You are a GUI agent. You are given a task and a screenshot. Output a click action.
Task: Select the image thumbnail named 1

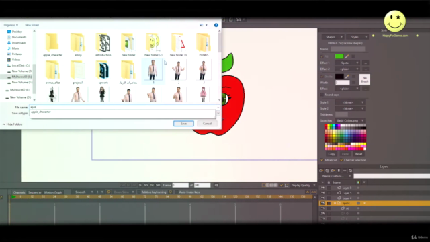pos(153,71)
